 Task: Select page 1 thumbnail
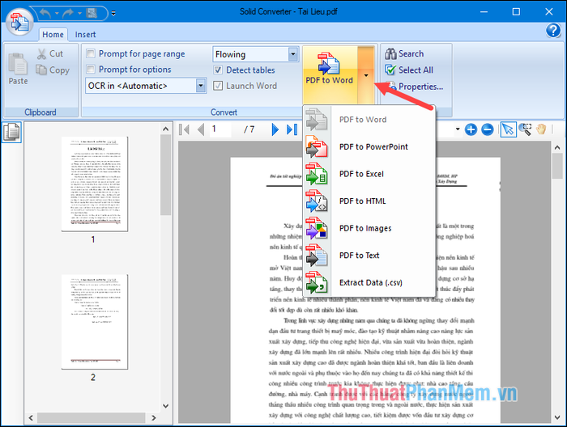(95, 184)
